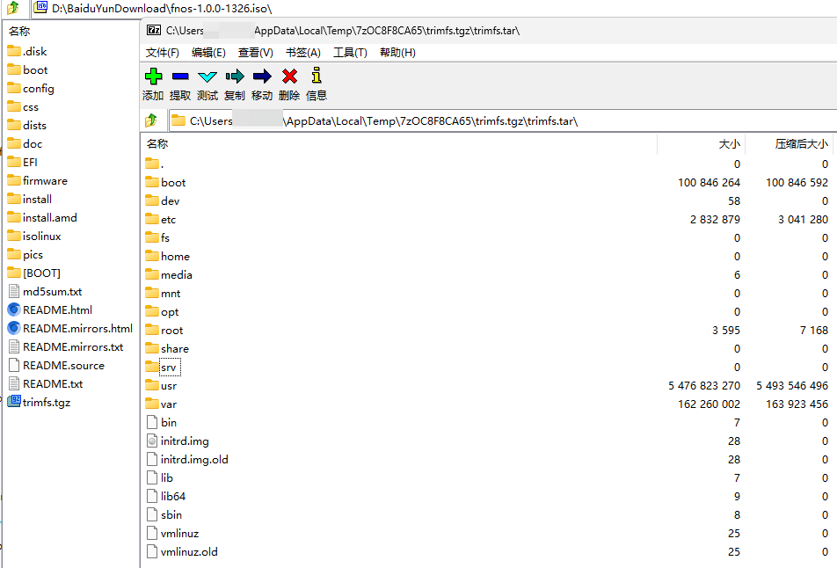The height and width of the screenshot is (568, 837).
Task: Click the up-folder icon beside the 7-Zip path
Action: (151, 120)
